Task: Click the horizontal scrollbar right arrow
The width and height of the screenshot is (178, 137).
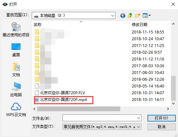Action: 168,109
